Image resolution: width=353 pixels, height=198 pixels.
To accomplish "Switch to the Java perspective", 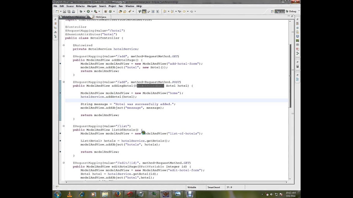I will point(280,11).
